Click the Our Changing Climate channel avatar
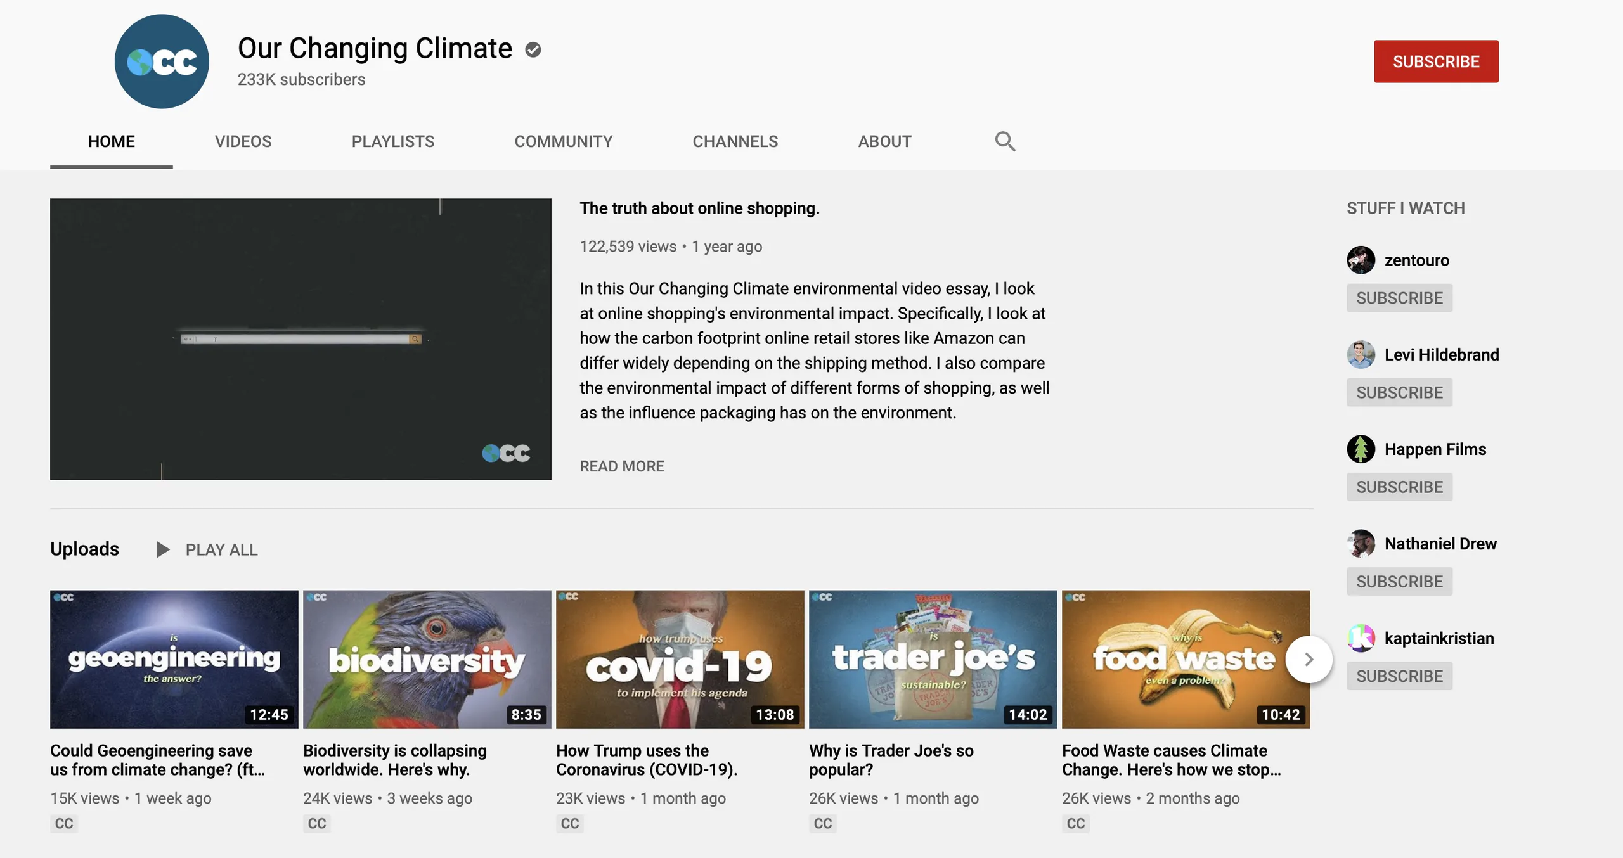The width and height of the screenshot is (1623, 858). click(x=162, y=61)
